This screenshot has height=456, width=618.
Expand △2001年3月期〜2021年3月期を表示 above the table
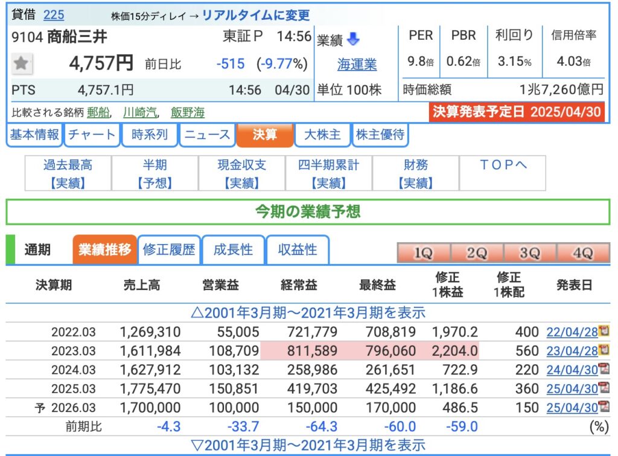(x=308, y=313)
